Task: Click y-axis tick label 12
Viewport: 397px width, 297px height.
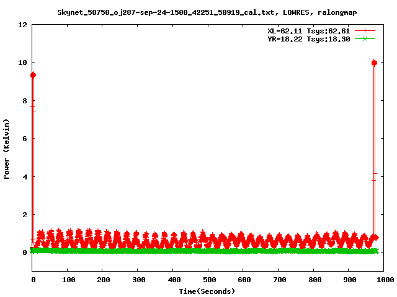Action: pos(22,25)
